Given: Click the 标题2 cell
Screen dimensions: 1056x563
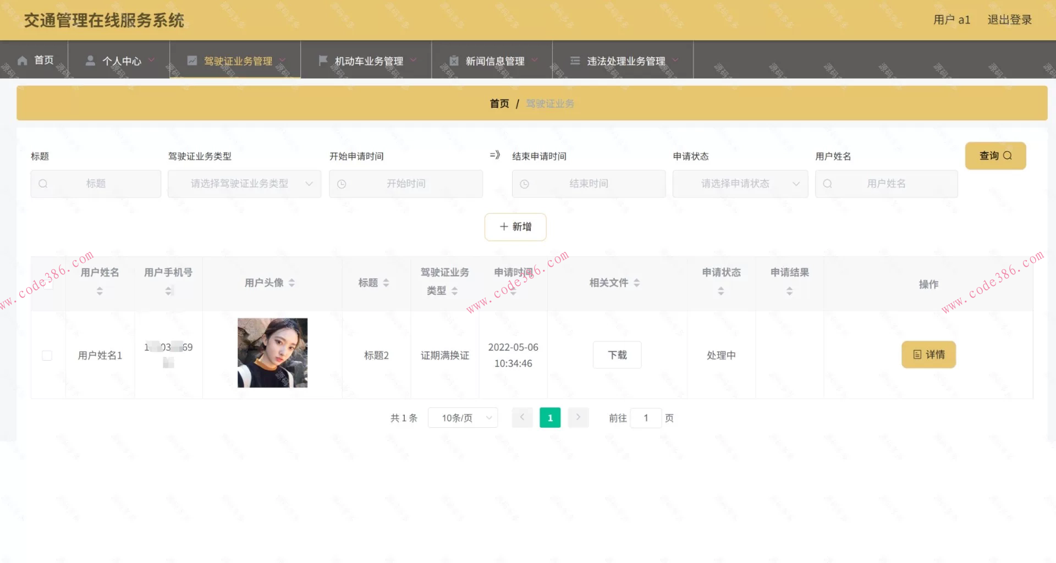Looking at the screenshot, I should (x=376, y=355).
